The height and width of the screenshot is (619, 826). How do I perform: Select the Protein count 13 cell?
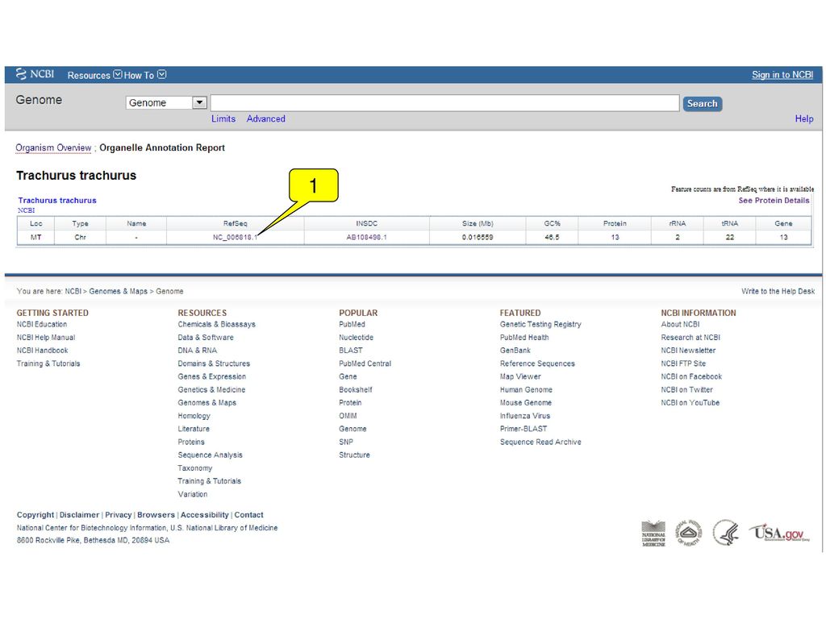tap(615, 238)
